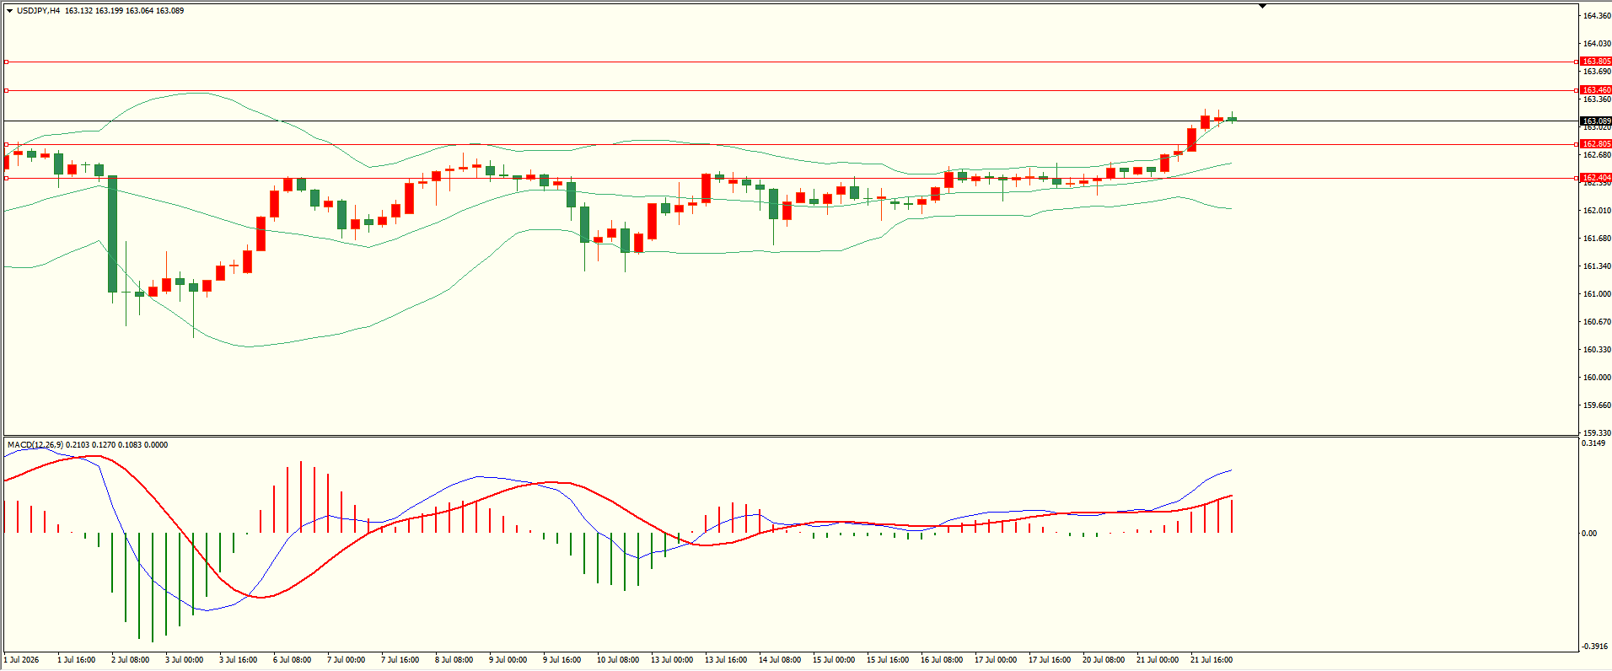
Task: Select the 163.460 line's left handle
Action: [6, 90]
